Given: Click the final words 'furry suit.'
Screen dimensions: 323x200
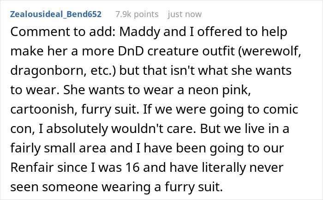Looking at the screenshot, I should pyautogui.click(x=194, y=187).
